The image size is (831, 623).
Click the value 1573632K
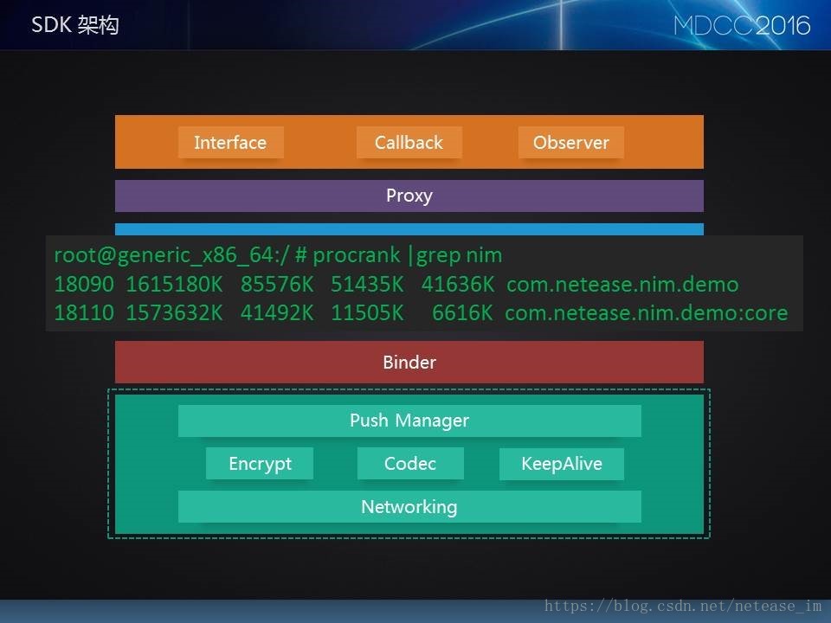point(174,312)
